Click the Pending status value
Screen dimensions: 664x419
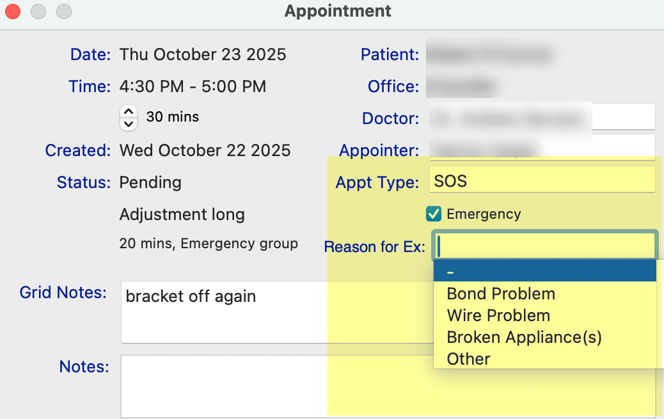pos(150,182)
